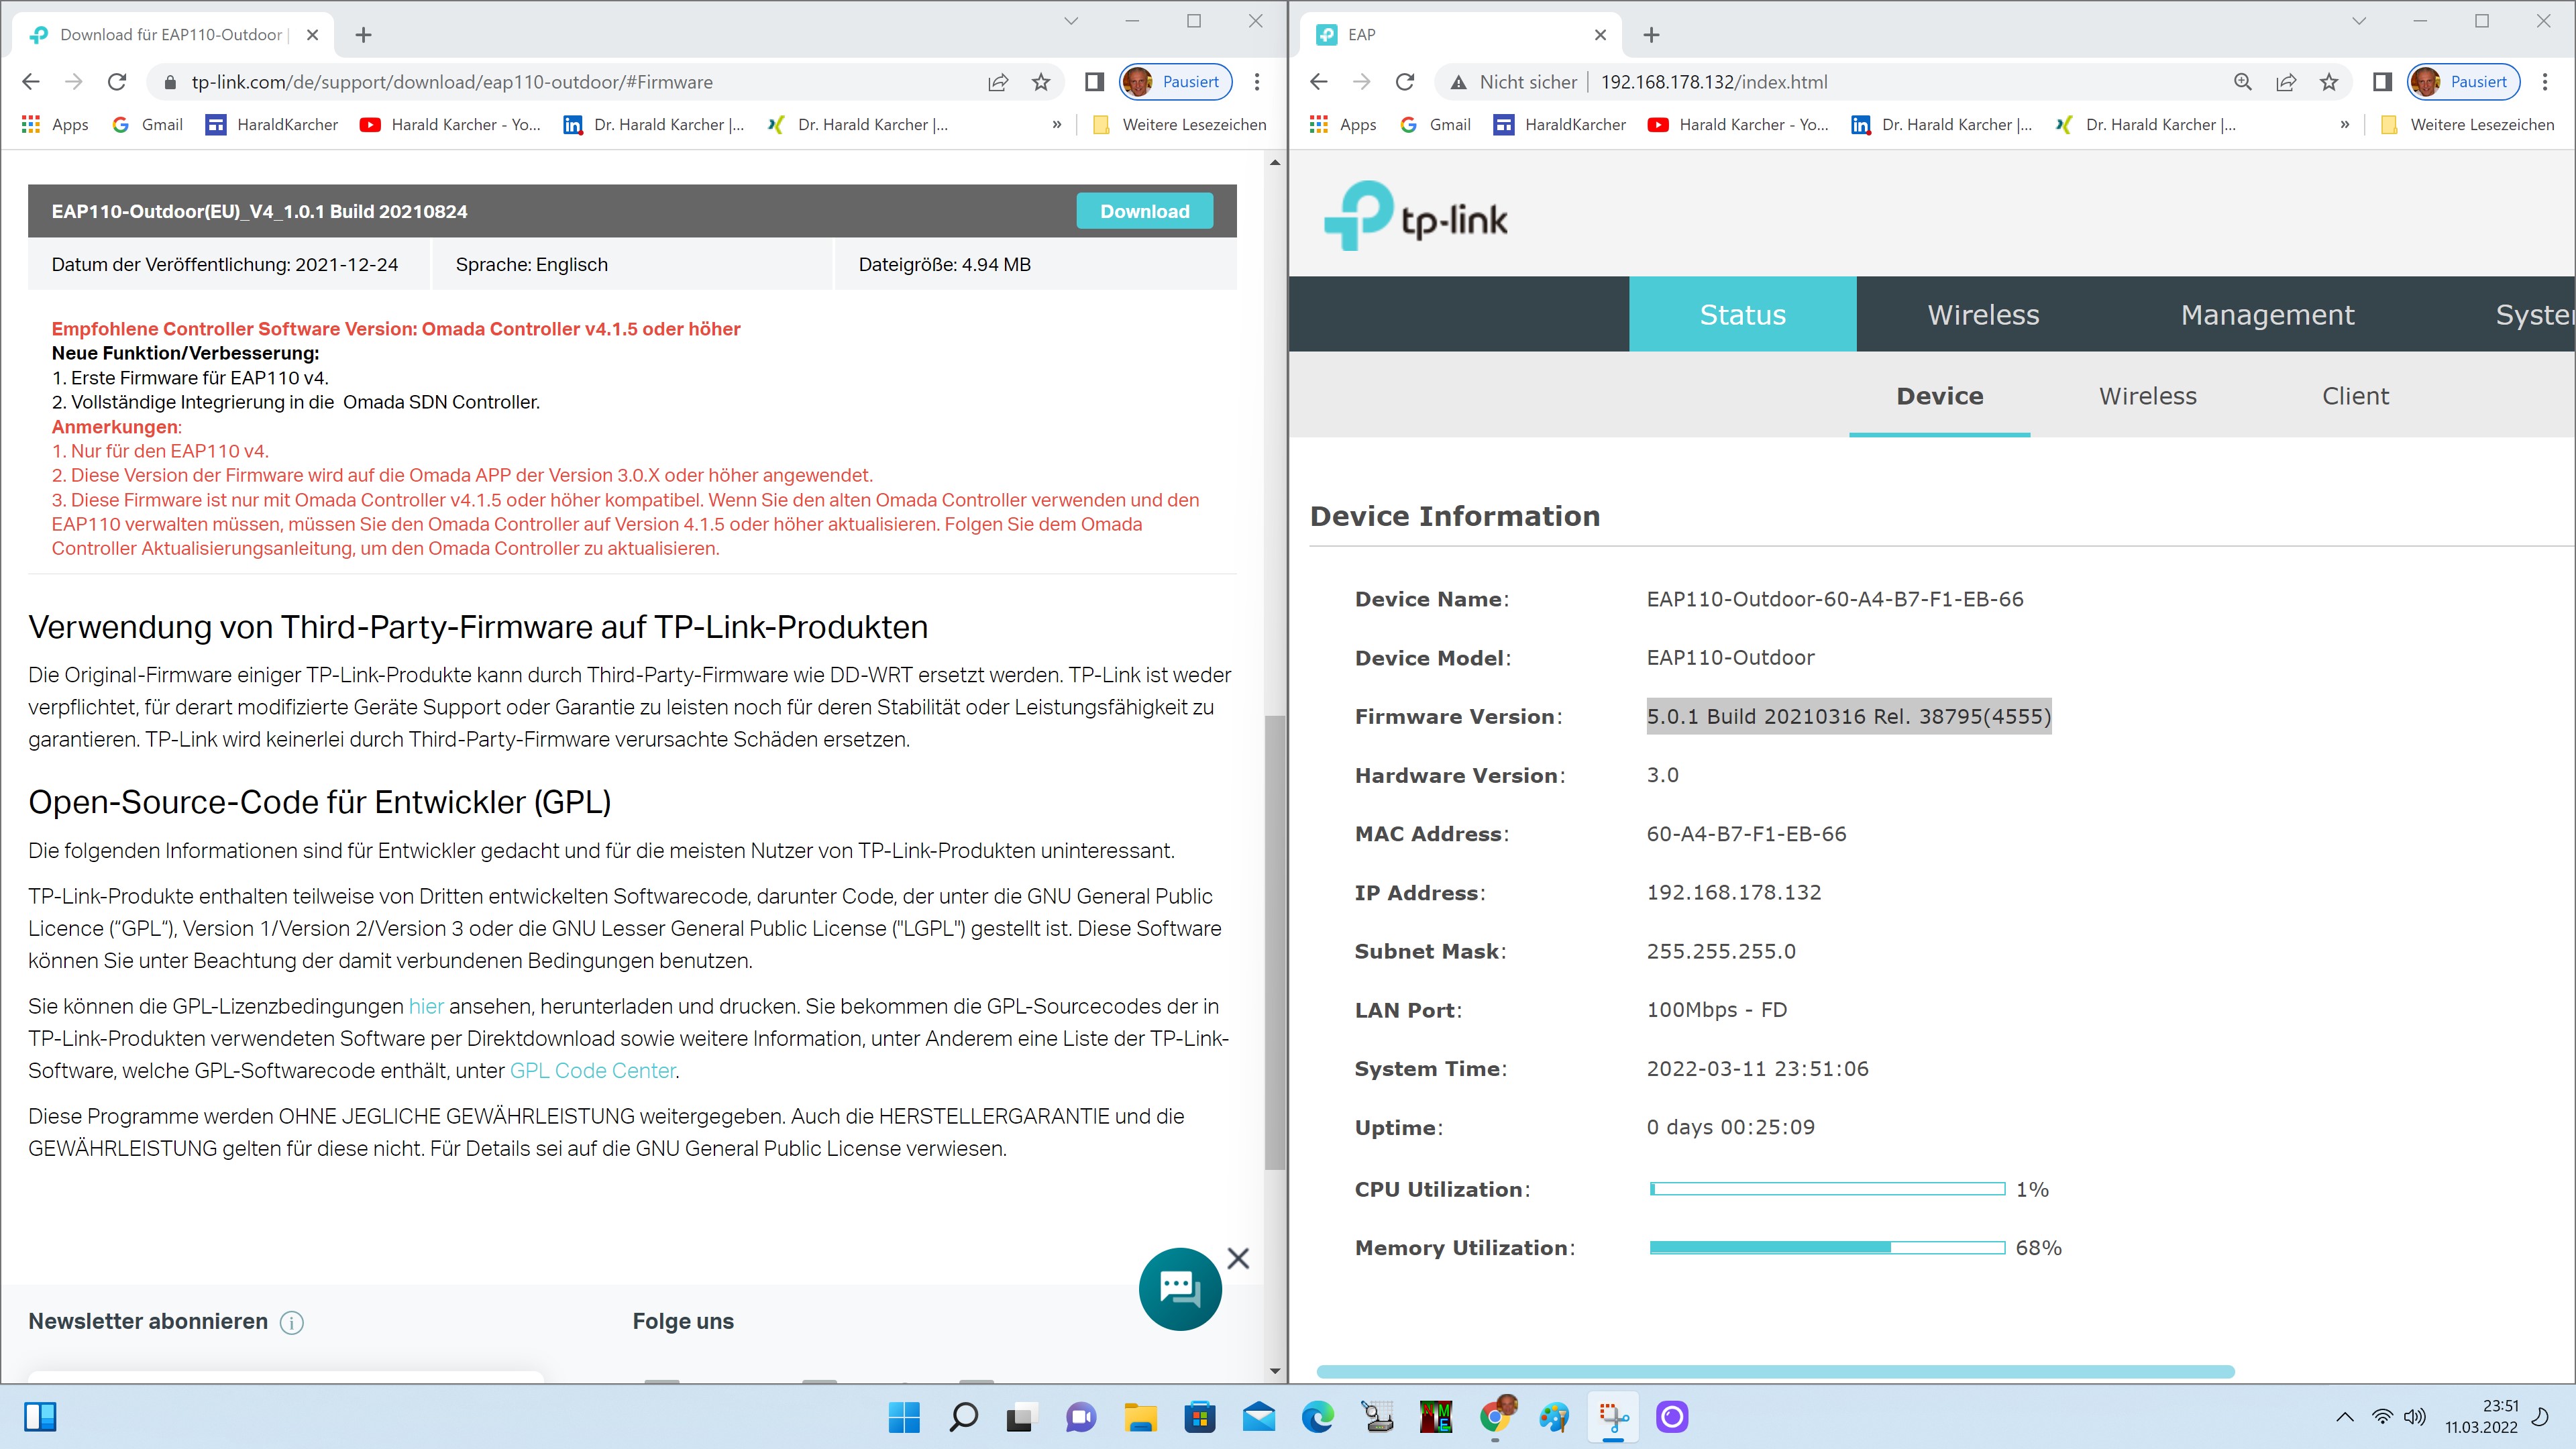Open the top Wireless navigation tab
The image size is (2576, 1449).
pos(1983,315)
